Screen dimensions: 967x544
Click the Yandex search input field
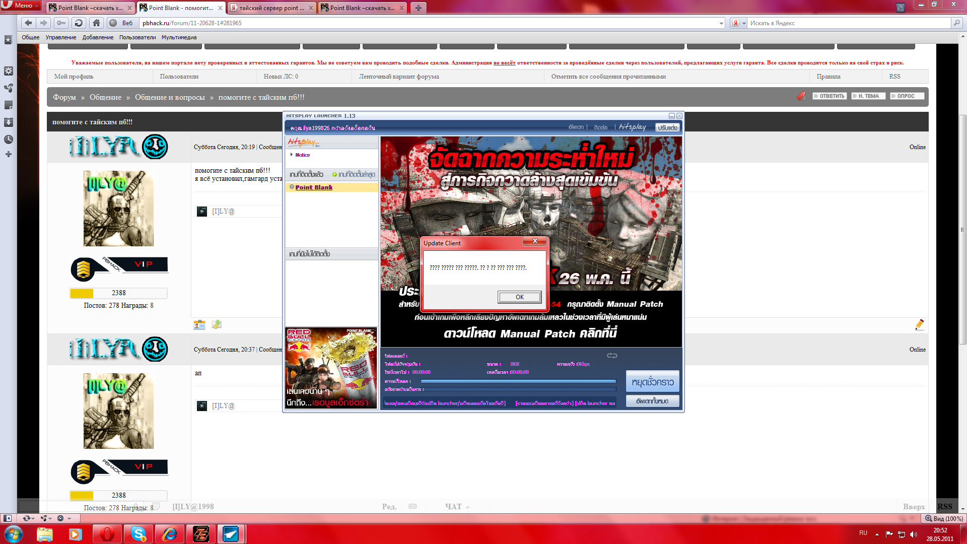850,23
